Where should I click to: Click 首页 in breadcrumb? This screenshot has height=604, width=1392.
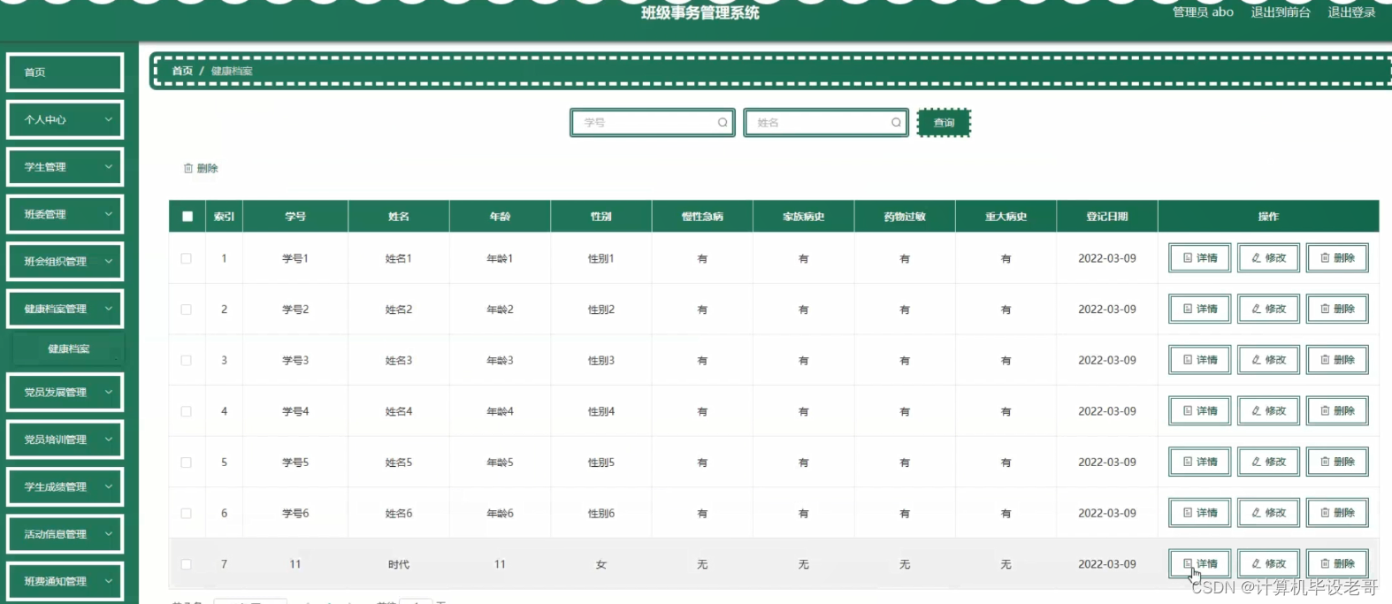(x=182, y=71)
